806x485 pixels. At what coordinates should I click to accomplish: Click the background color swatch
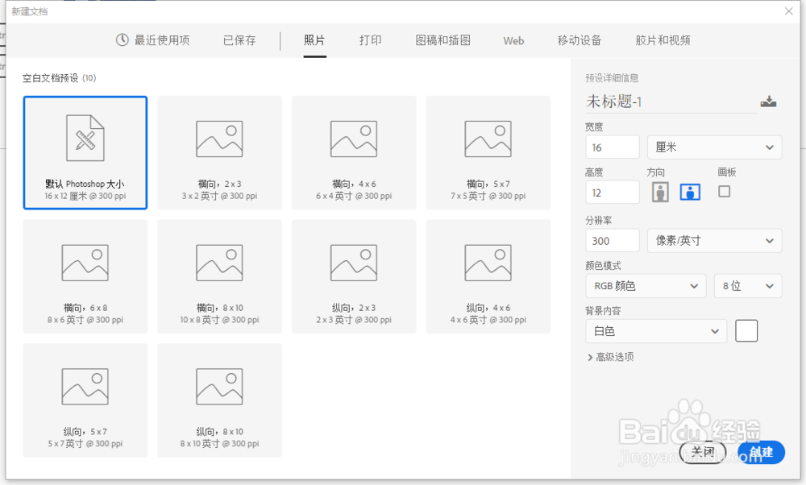(746, 330)
